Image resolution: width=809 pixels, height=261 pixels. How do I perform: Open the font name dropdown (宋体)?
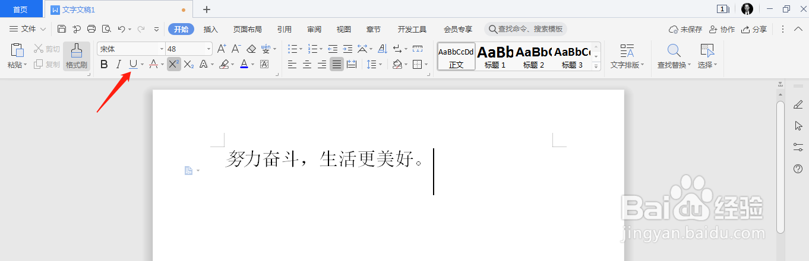162,49
